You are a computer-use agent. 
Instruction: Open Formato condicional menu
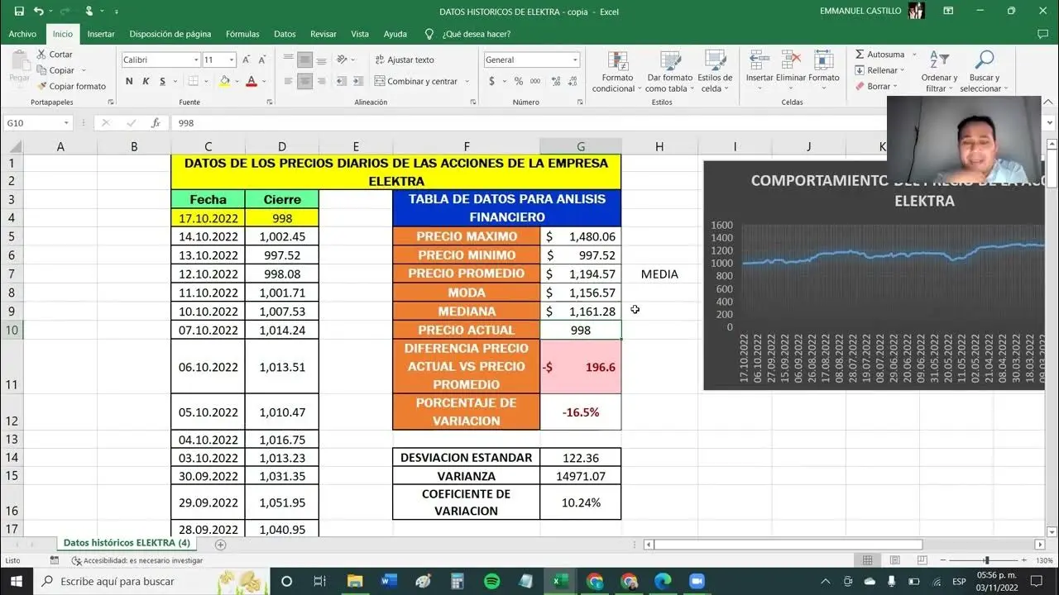(616, 72)
